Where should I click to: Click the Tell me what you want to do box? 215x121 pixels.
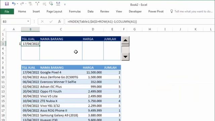pyautogui.click(x=193, y=11)
